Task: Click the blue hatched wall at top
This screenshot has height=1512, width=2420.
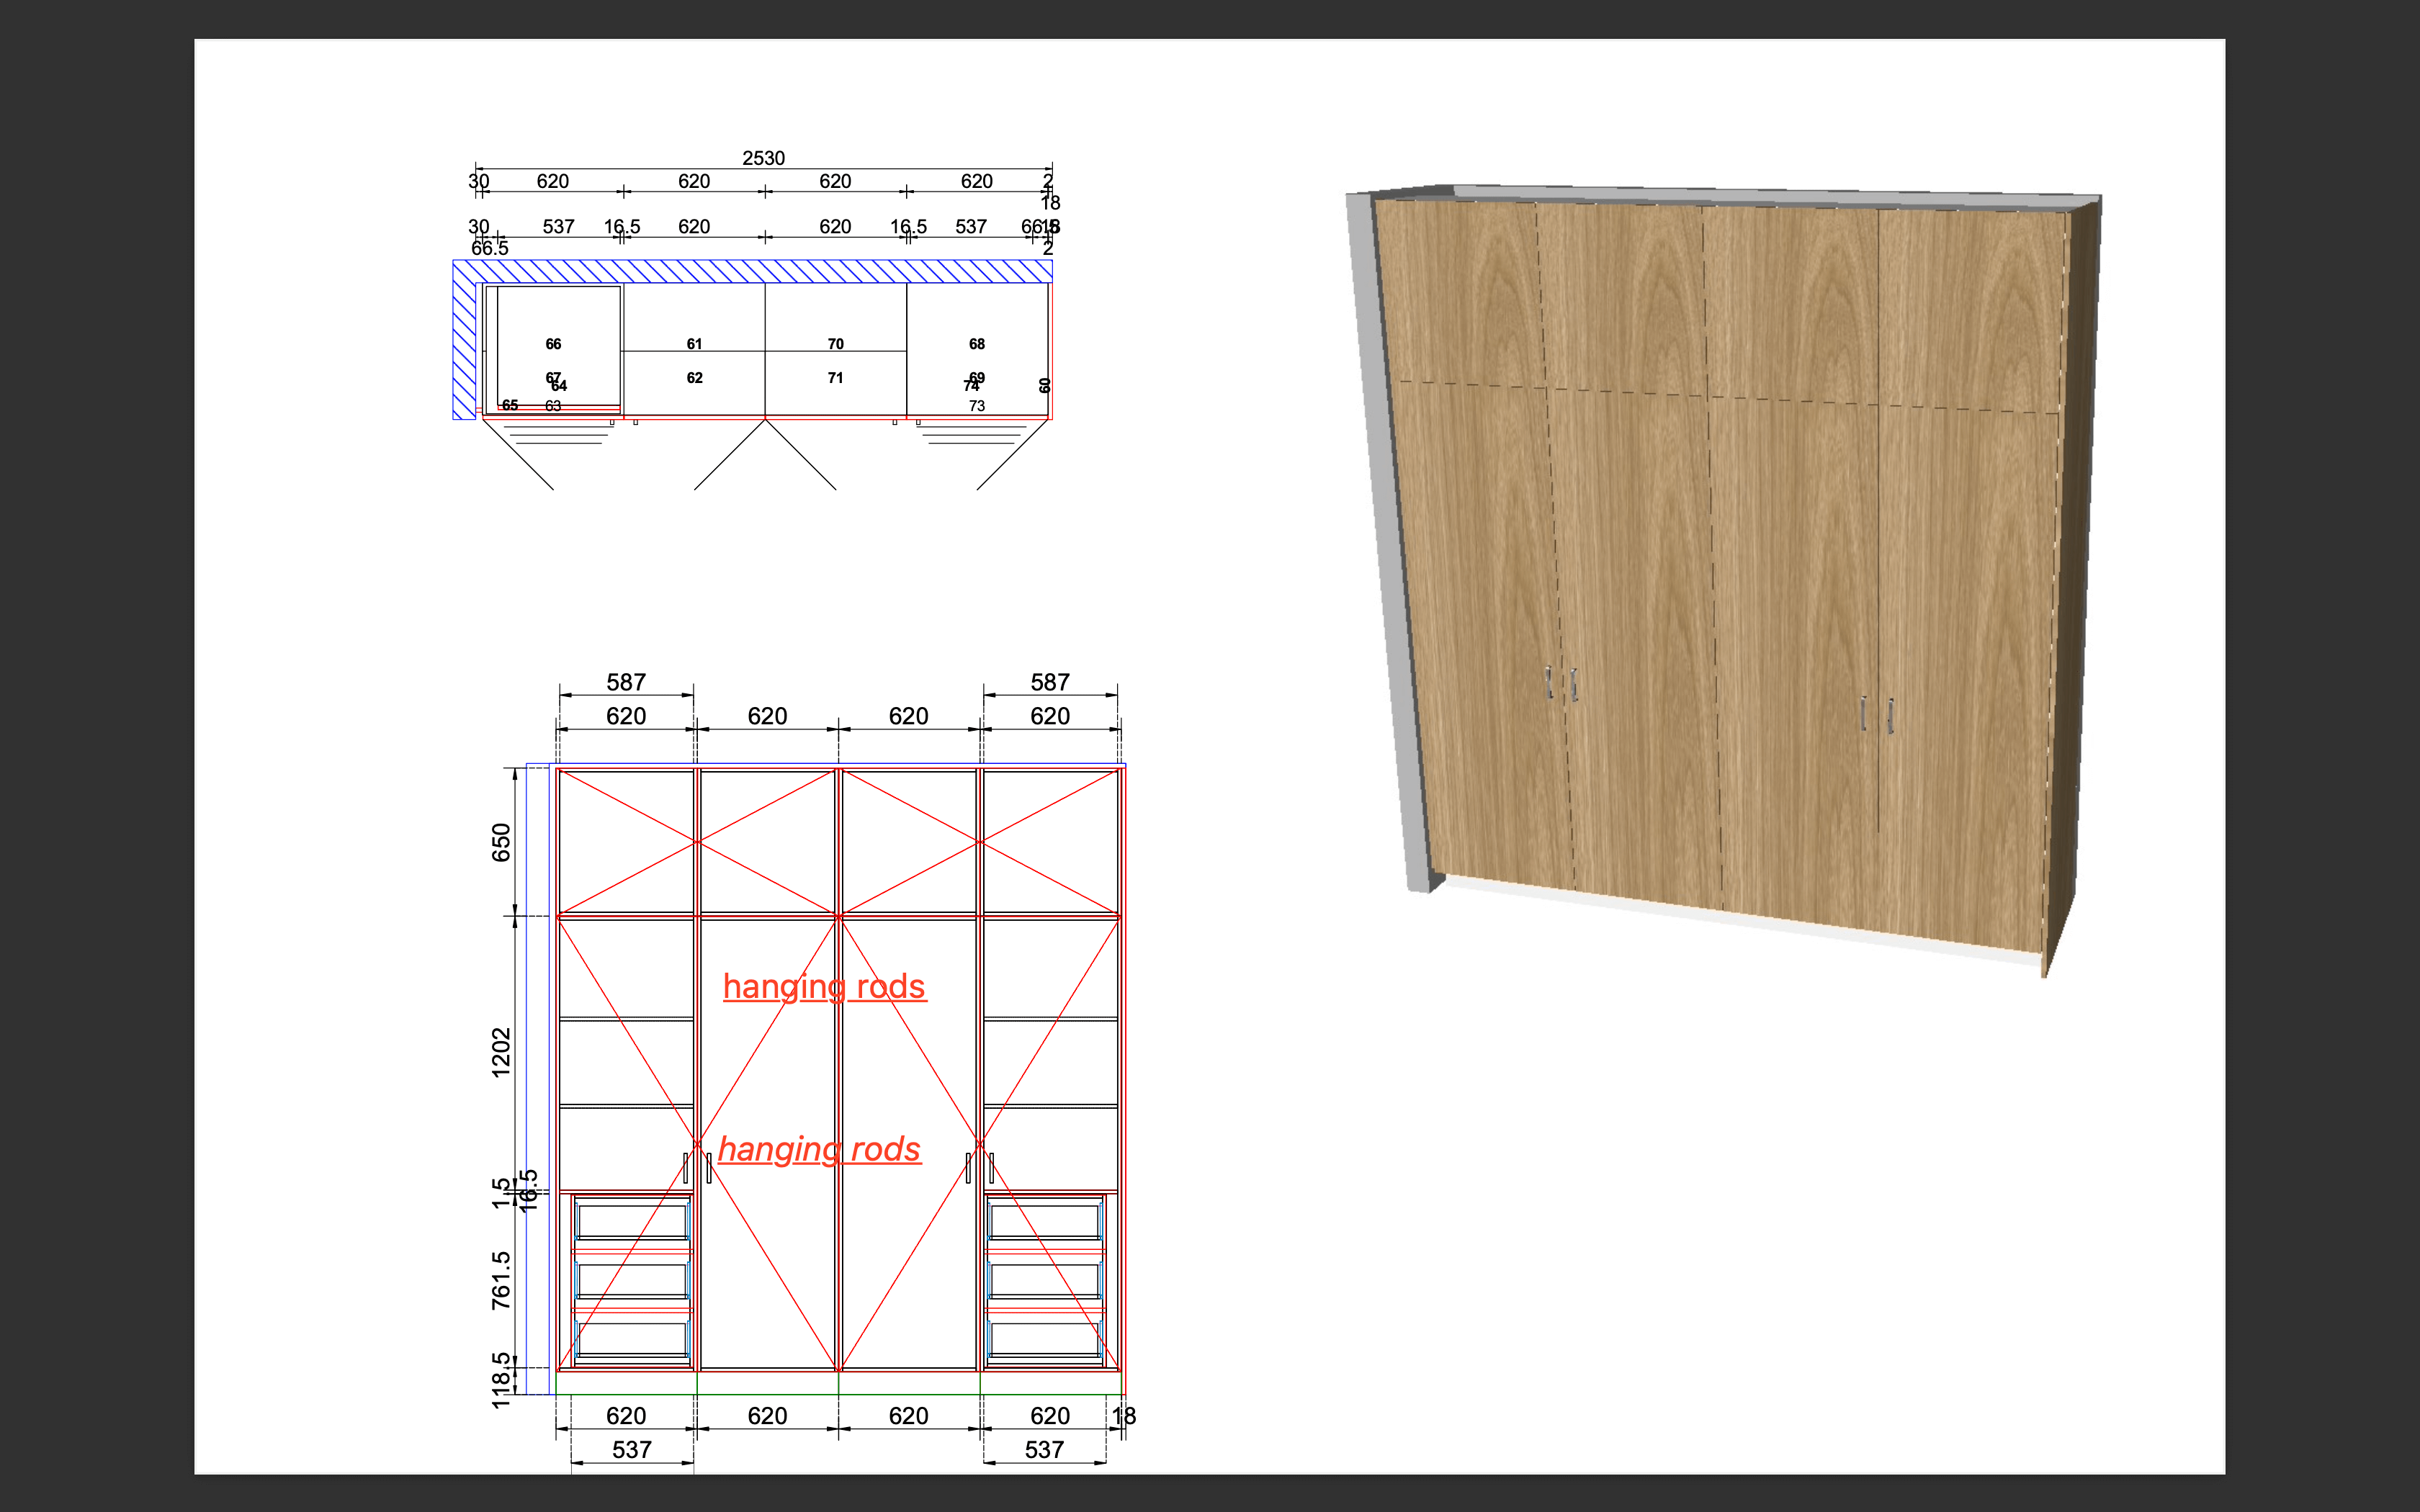Action: pyautogui.click(x=752, y=271)
